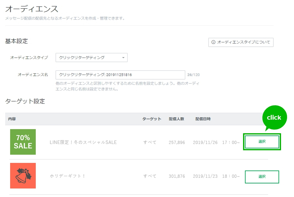Select the LINE限定 winter SALE message with 選択
The height and width of the screenshot is (197, 294).
262,142
